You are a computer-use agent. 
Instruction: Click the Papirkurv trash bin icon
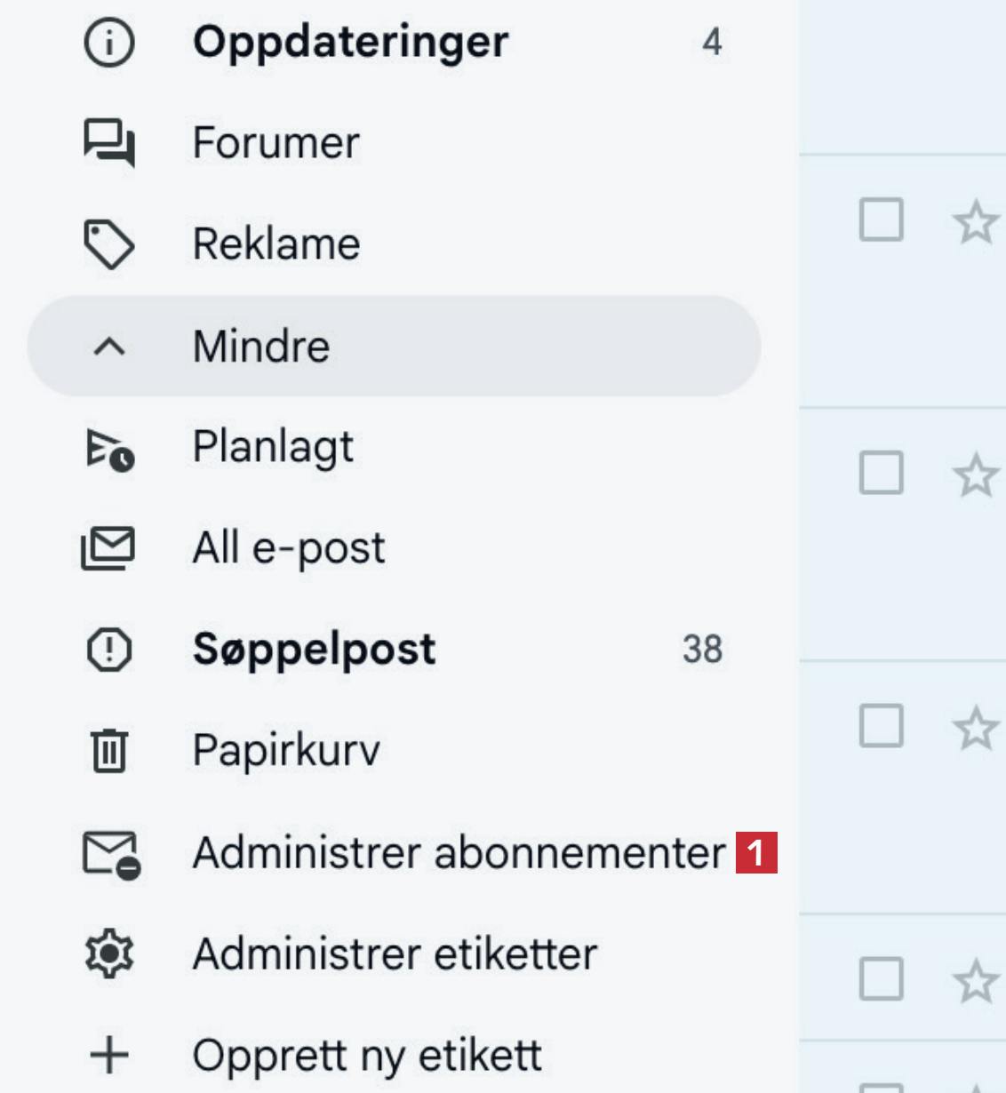click(108, 750)
